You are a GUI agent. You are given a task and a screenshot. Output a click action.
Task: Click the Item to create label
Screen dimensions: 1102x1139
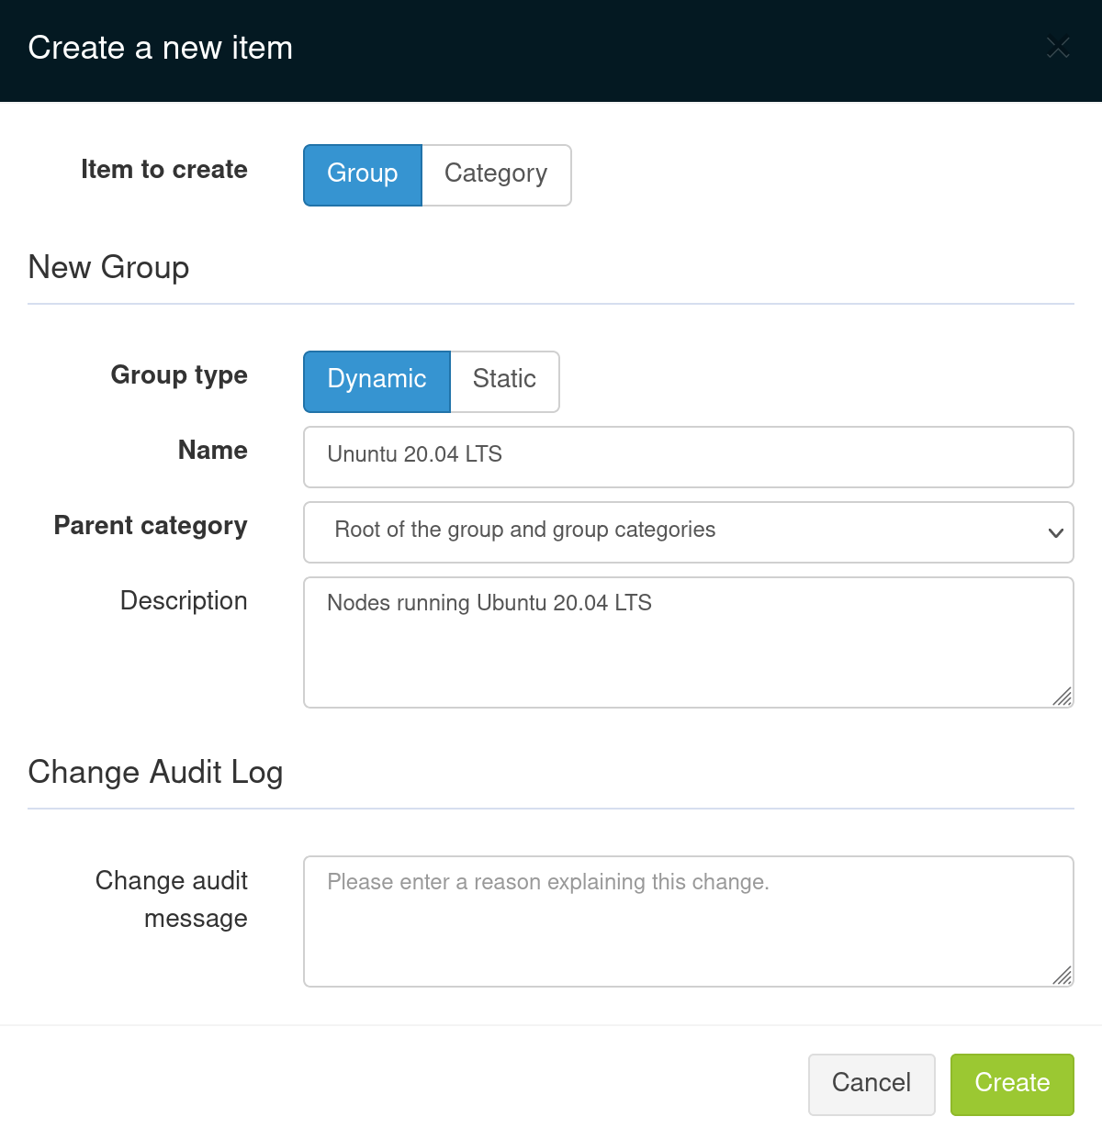coord(164,171)
